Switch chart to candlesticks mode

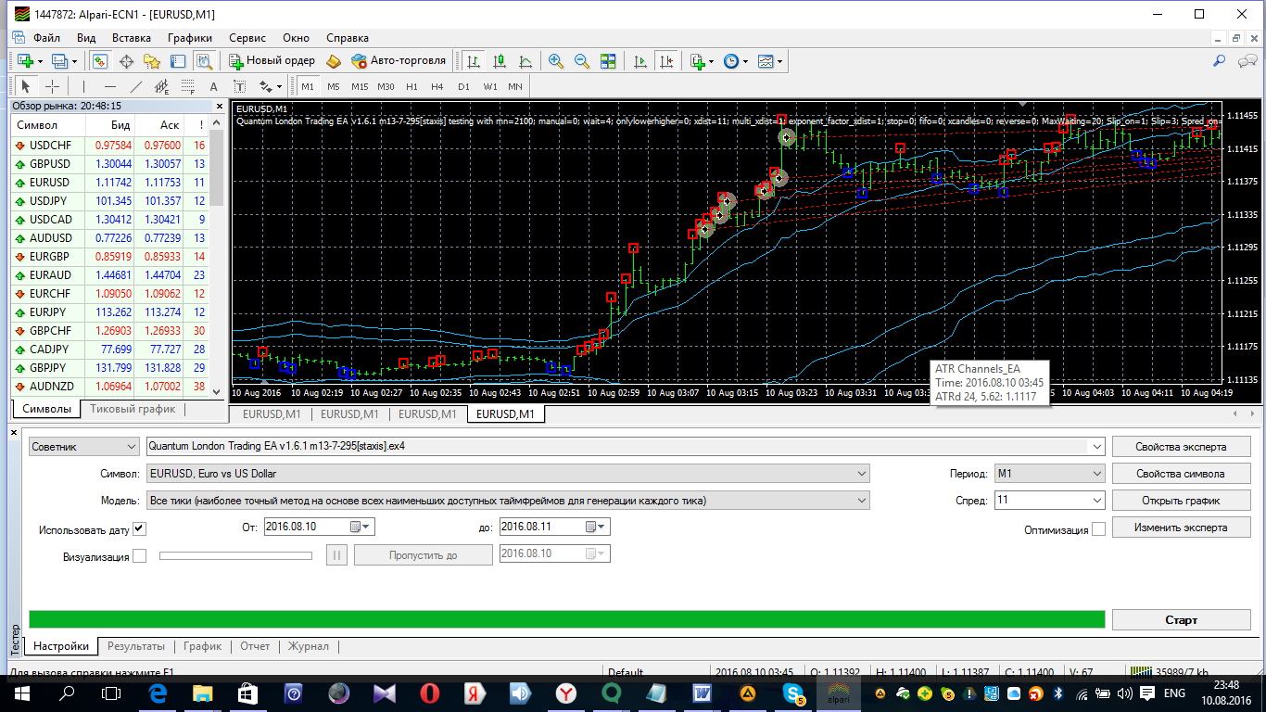pyautogui.click(x=500, y=60)
